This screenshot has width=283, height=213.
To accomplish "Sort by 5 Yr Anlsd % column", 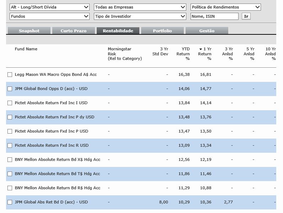I will coord(249,54).
